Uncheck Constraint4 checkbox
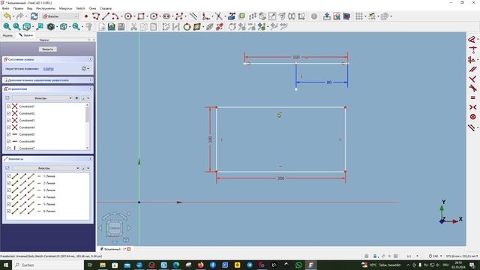Viewport: 480px width, 270px height. (8, 127)
